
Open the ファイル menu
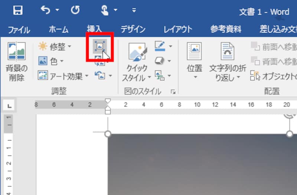click(19, 30)
